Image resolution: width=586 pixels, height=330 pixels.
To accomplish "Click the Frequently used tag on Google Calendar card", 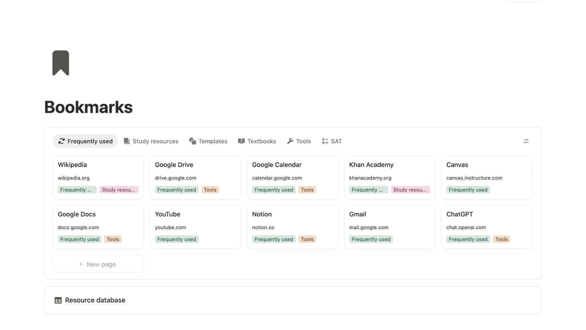I will (x=274, y=190).
